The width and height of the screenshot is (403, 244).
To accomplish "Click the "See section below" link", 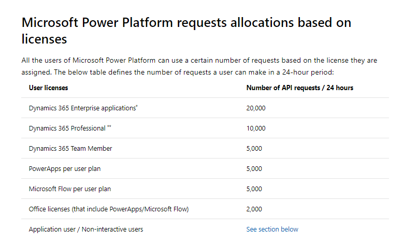I will [272, 229].
